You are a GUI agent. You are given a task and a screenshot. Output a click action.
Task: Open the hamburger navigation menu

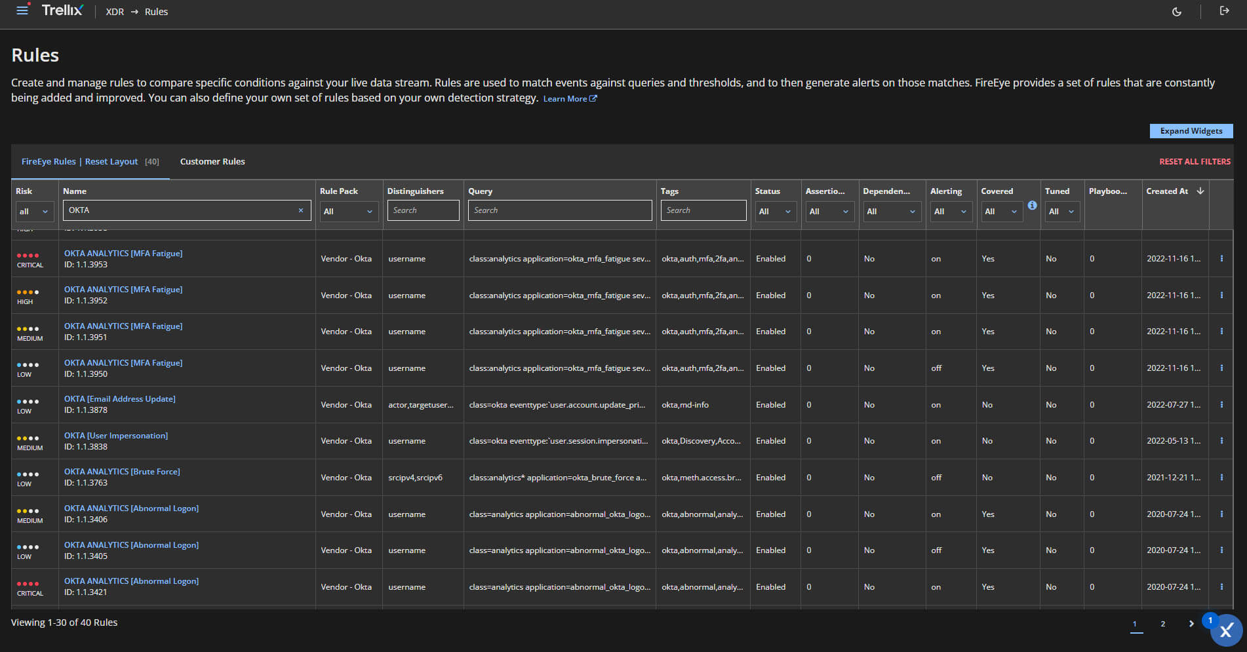click(x=22, y=10)
